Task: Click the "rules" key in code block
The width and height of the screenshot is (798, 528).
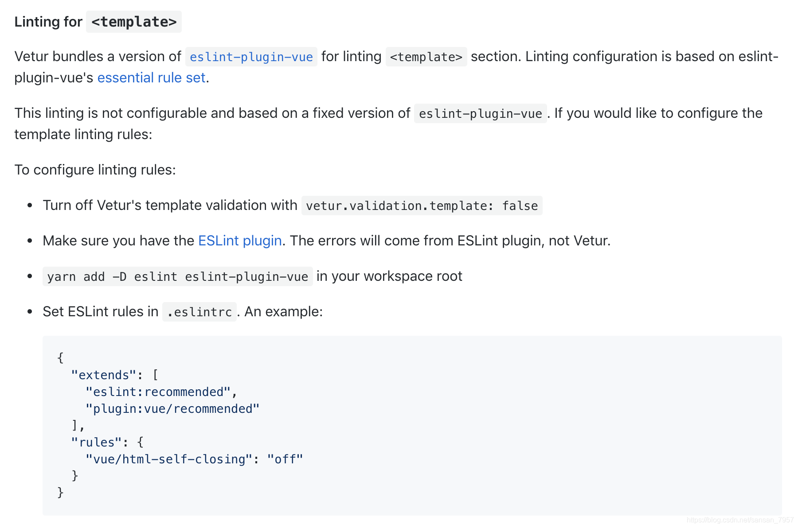Action: pos(96,443)
